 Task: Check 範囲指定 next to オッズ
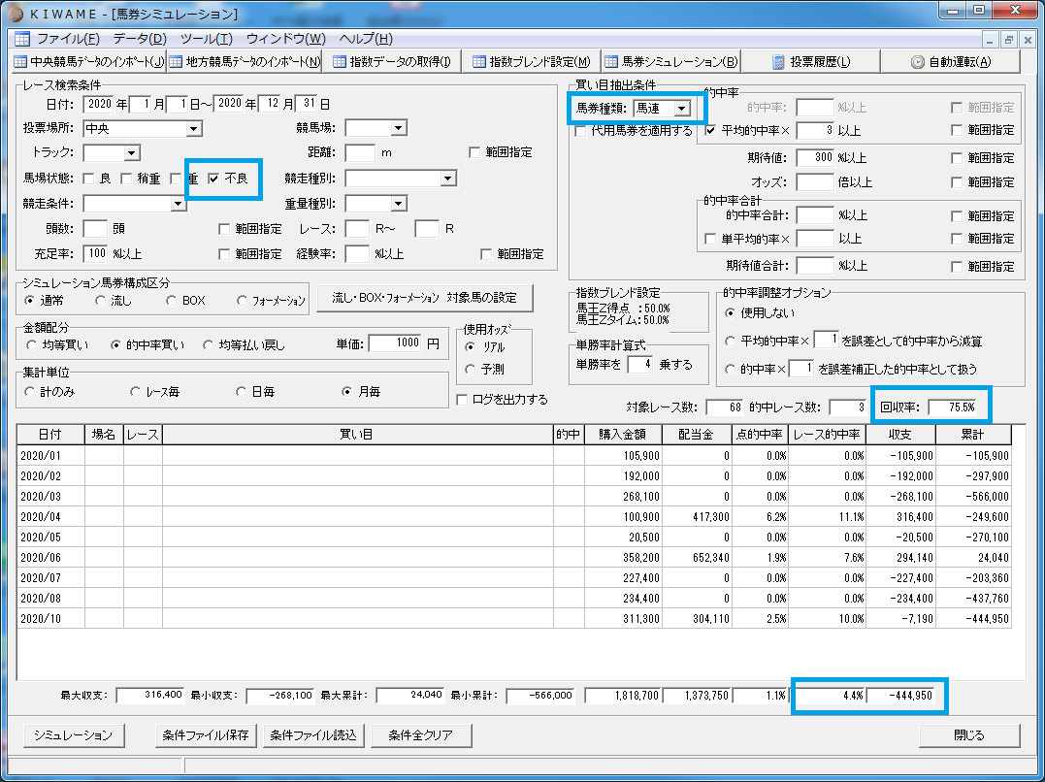[957, 182]
